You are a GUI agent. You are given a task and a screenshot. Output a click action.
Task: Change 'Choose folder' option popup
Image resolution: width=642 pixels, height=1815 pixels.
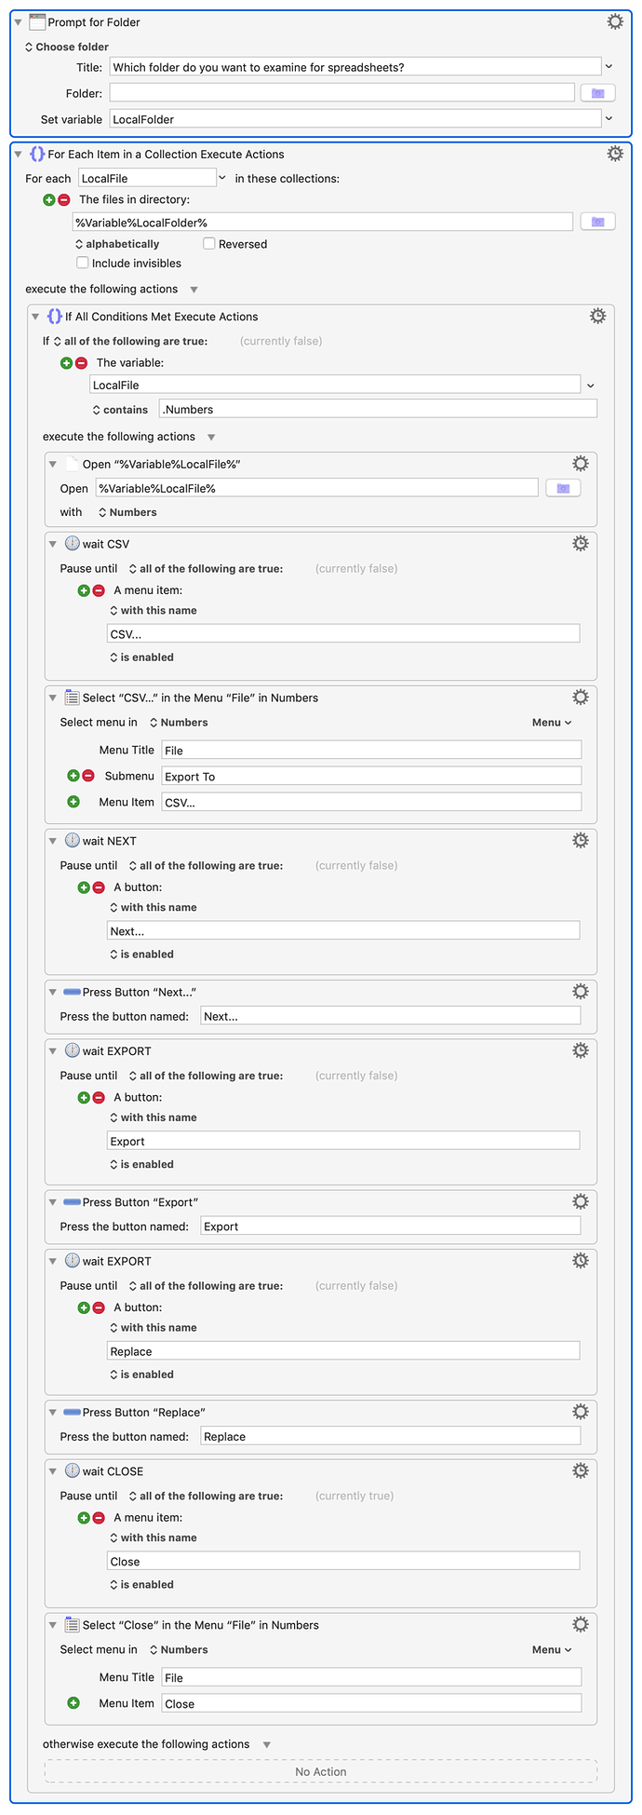tap(66, 47)
